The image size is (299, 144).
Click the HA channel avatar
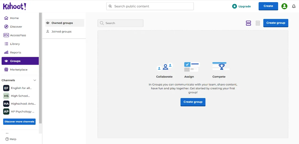(x=6, y=104)
